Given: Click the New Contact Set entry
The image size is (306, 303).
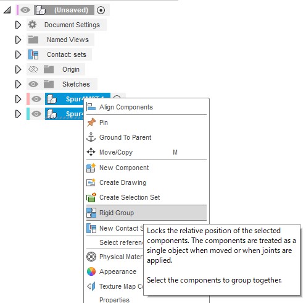Looking at the screenshot, I should [x=115, y=228].
